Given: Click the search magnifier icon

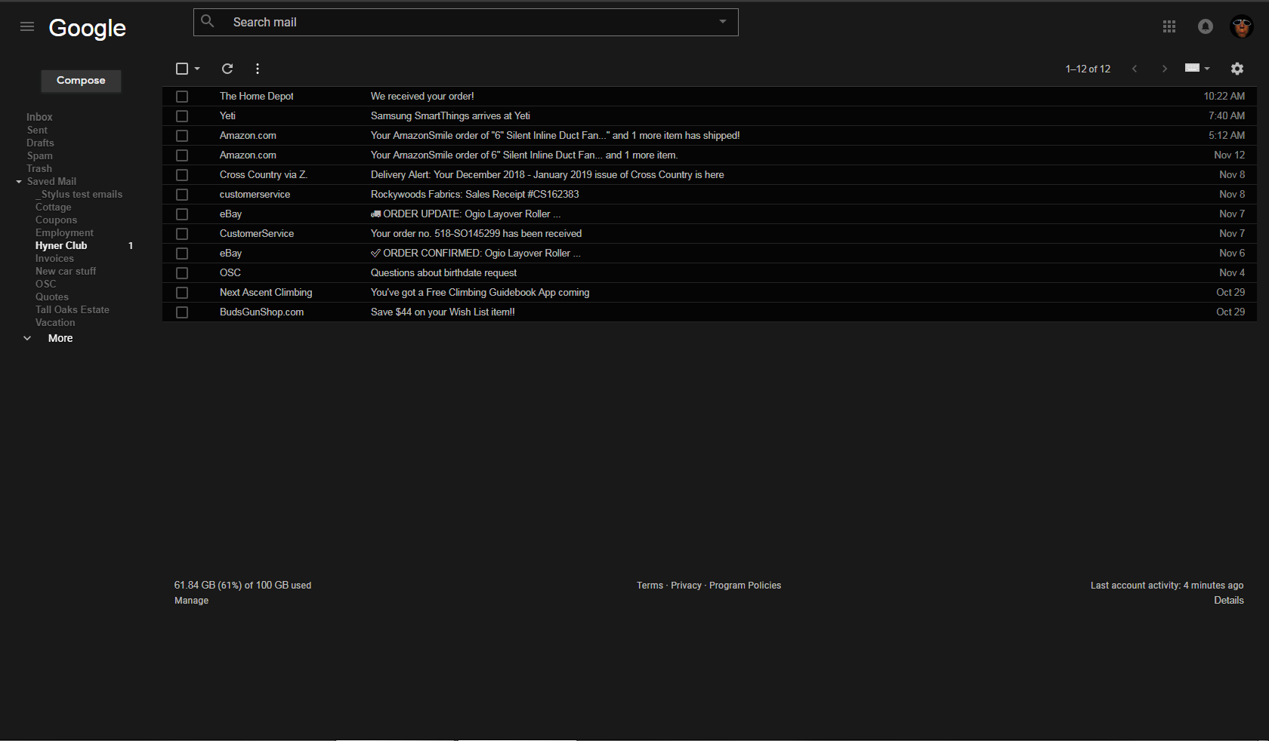Looking at the screenshot, I should coord(208,22).
